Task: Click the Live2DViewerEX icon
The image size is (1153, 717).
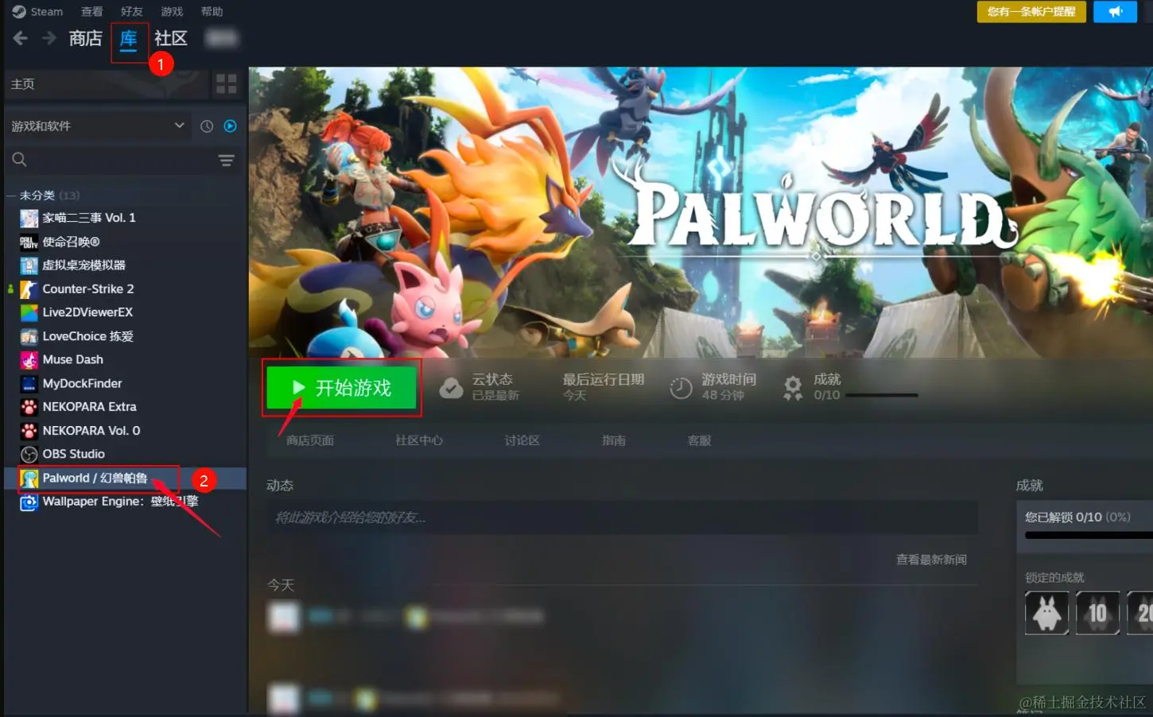Action: pos(29,312)
